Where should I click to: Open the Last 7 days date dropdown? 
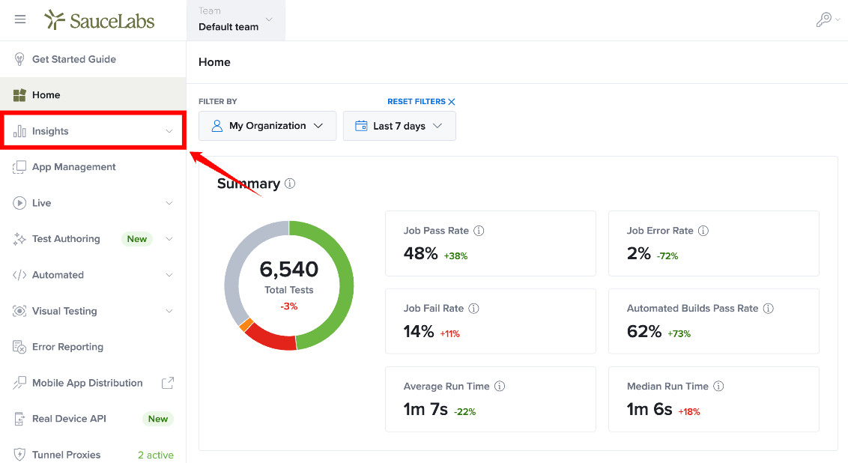pos(399,126)
